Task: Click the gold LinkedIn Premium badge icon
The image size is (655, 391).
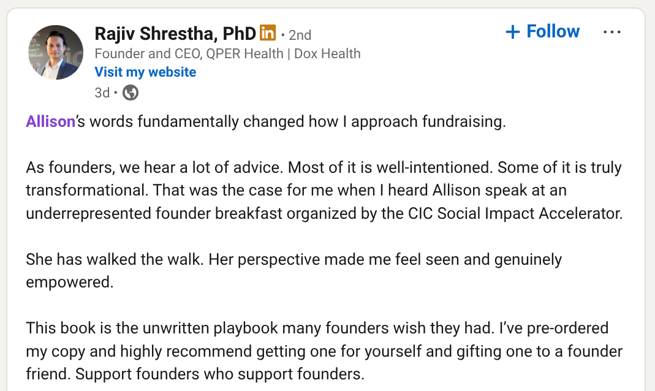Action: 268,32
